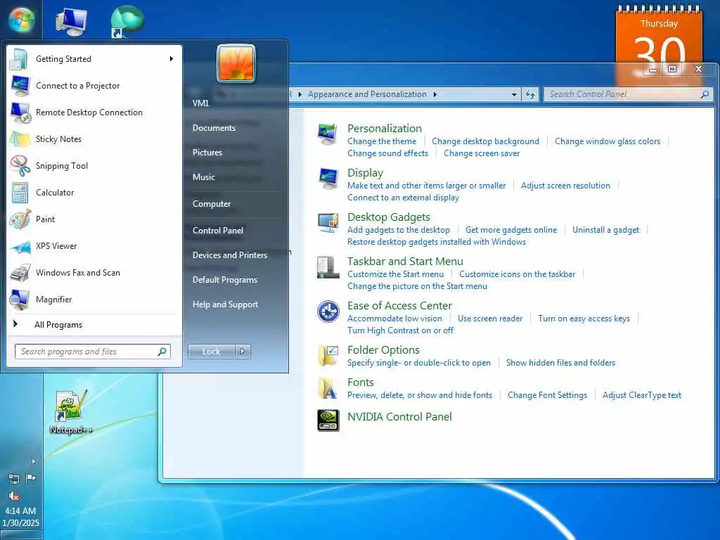Viewport: 720px width, 540px height.
Task: Open the Computer desktop icon
Action: (71, 22)
